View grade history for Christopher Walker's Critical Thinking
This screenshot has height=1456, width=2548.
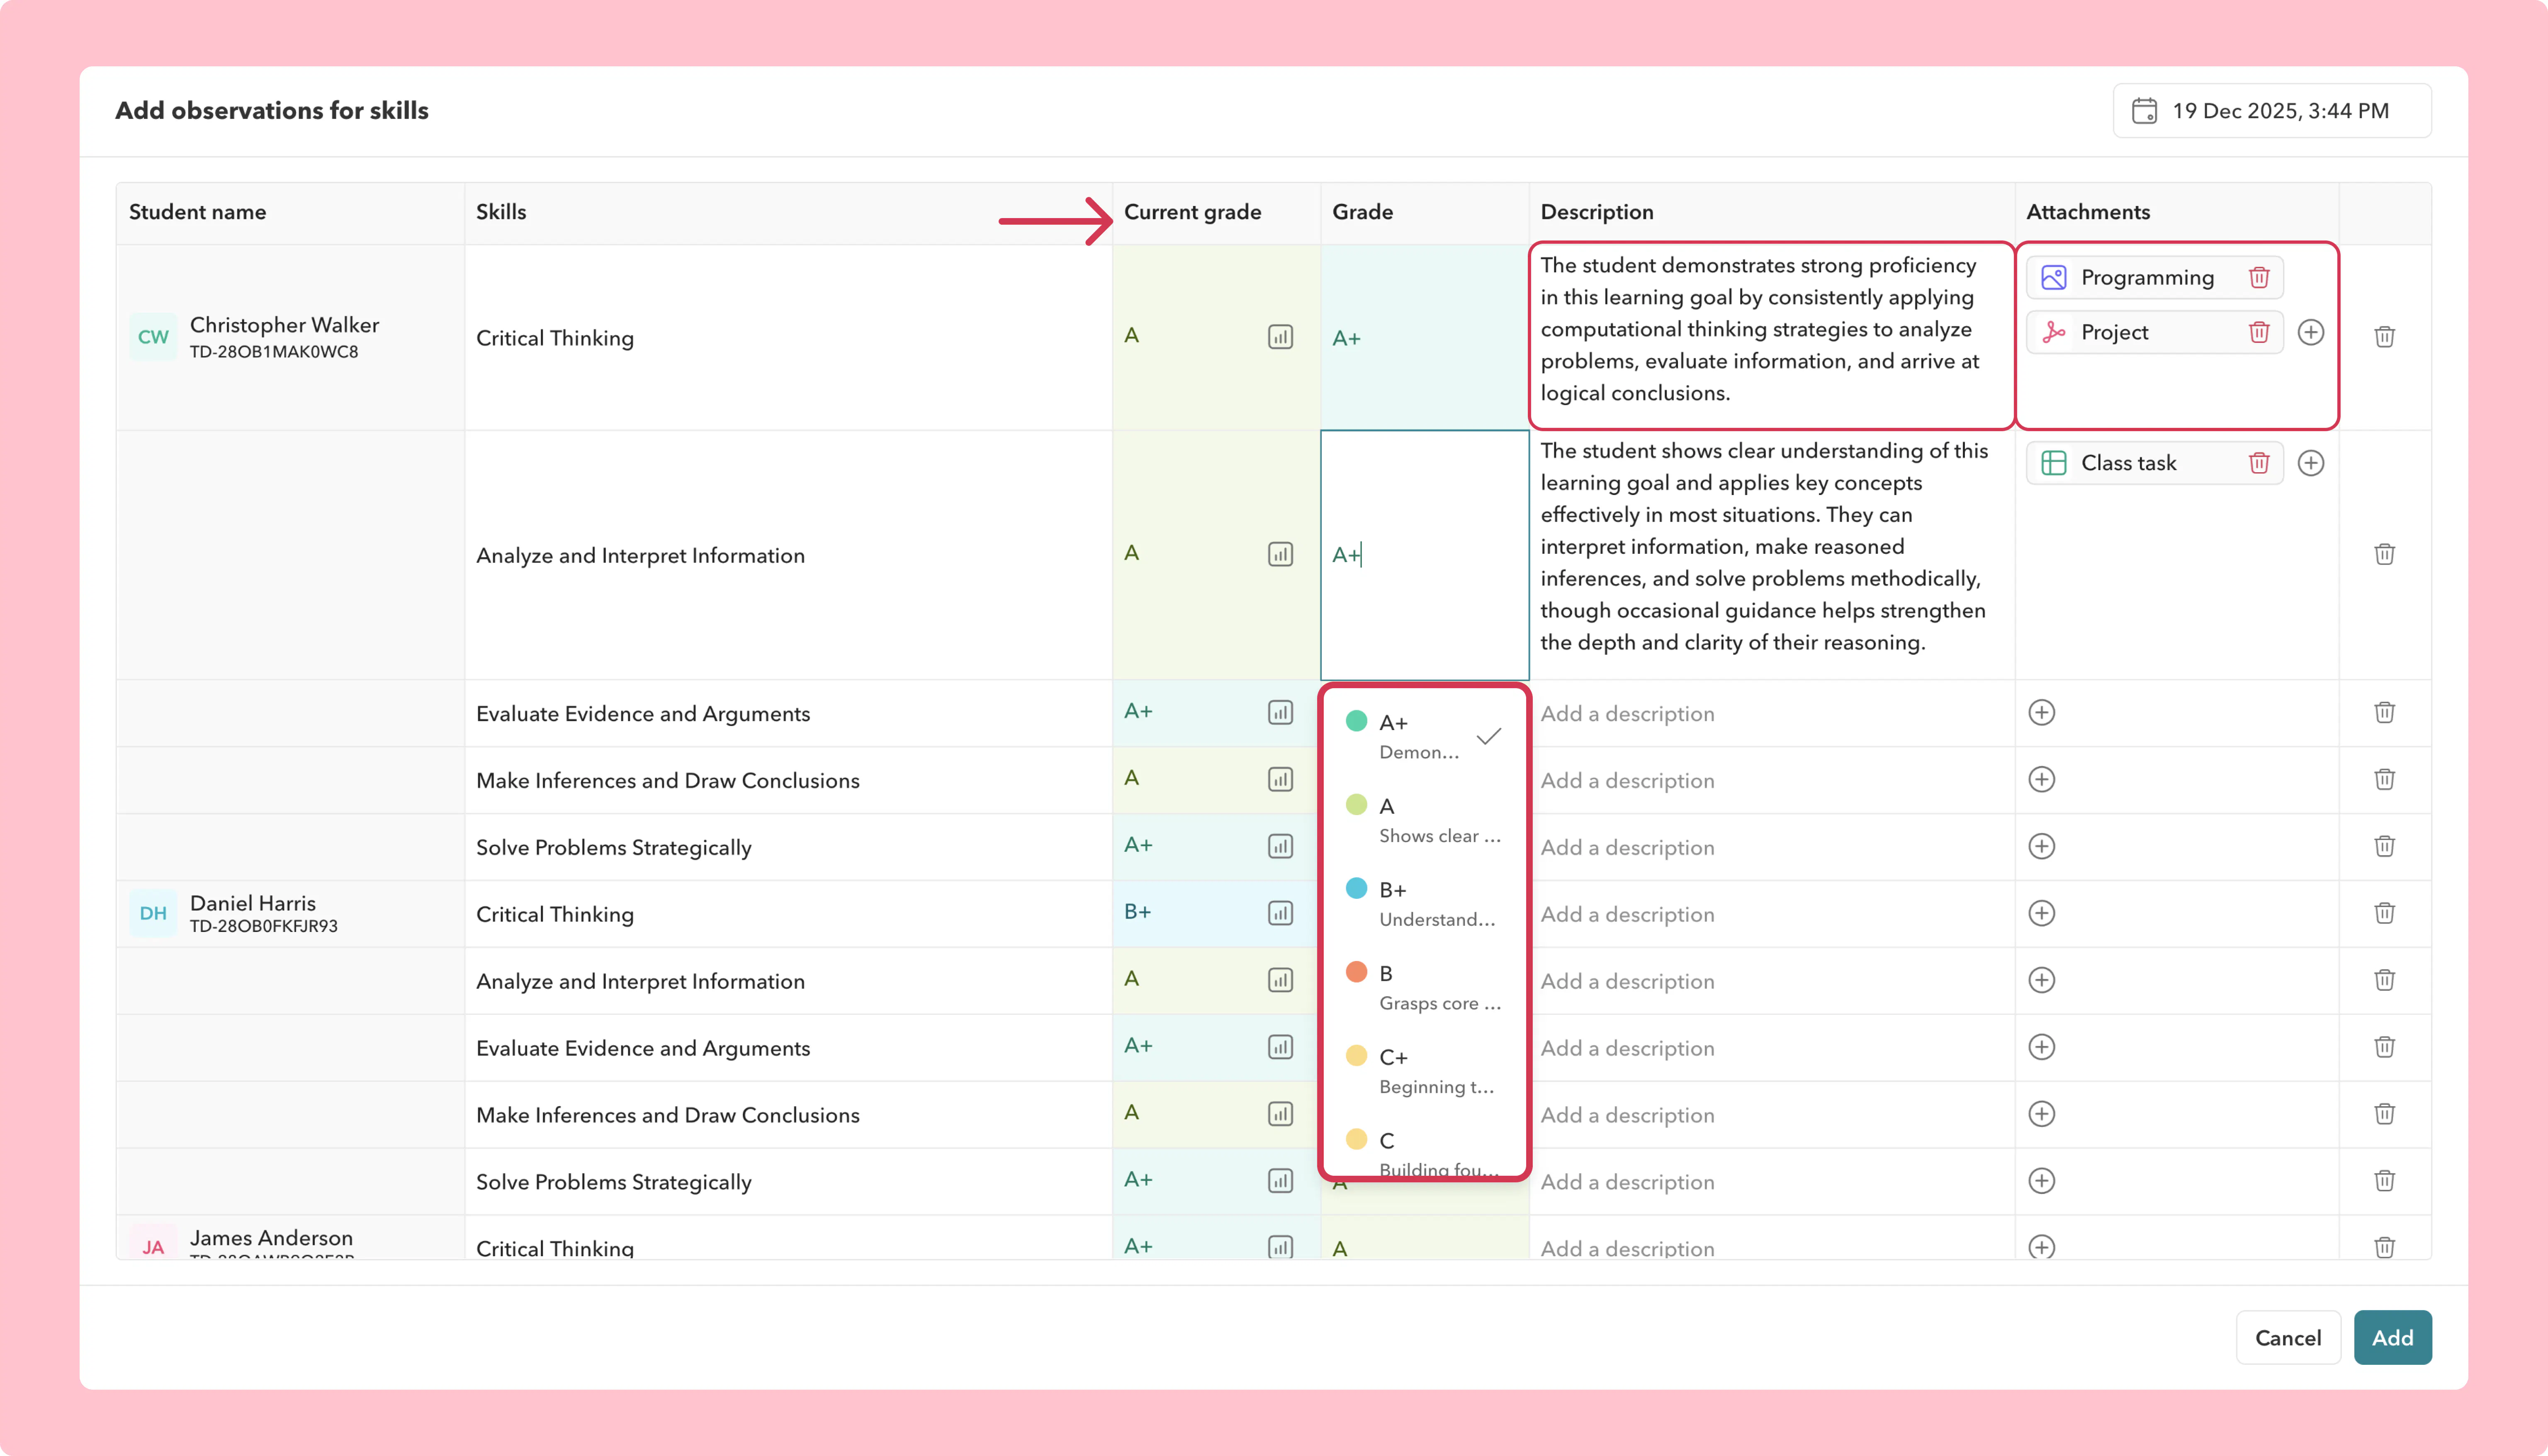pyautogui.click(x=1280, y=337)
